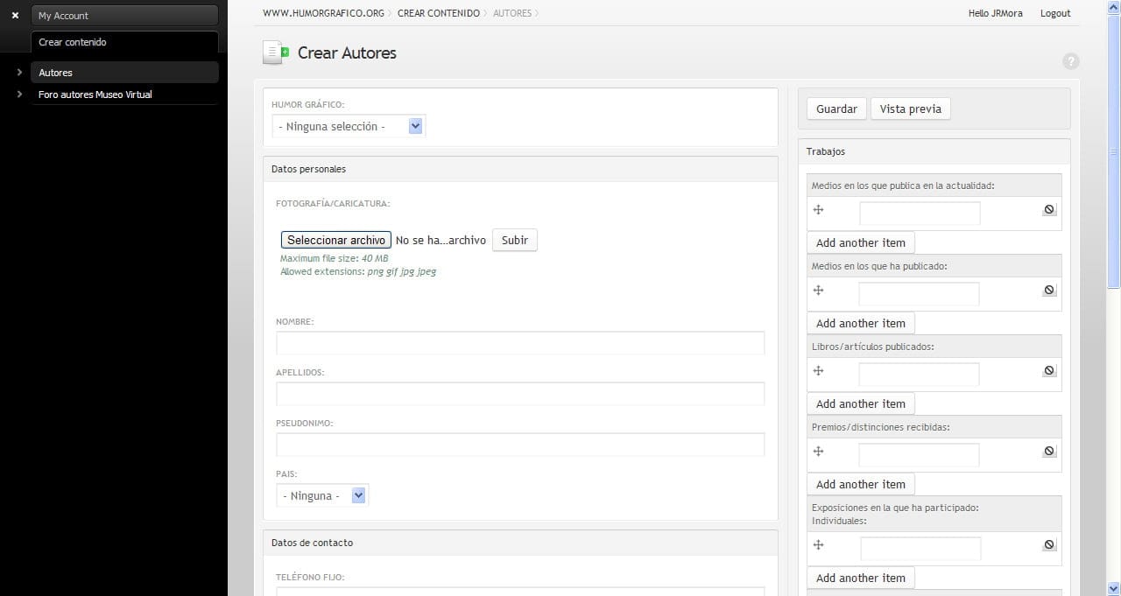The image size is (1121, 596).
Task: Click the AUTORES breadcrumb
Action: pos(512,13)
